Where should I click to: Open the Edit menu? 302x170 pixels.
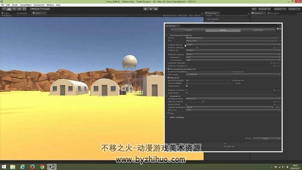(8, 5)
